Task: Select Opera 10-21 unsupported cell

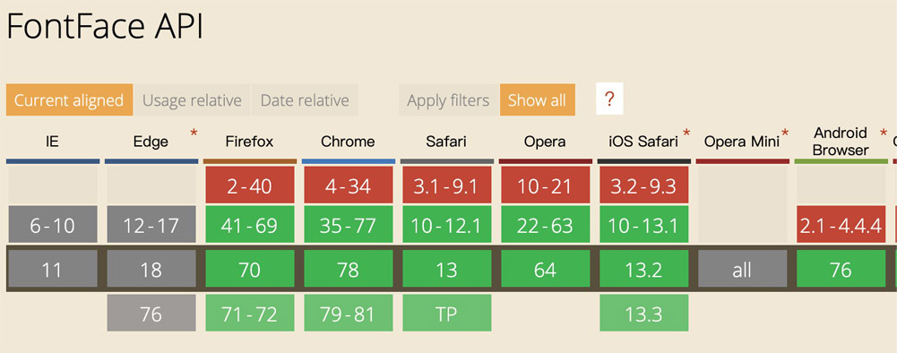Action: click(x=545, y=185)
